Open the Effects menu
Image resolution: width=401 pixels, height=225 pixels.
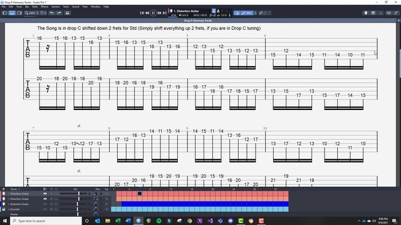click(x=44, y=7)
